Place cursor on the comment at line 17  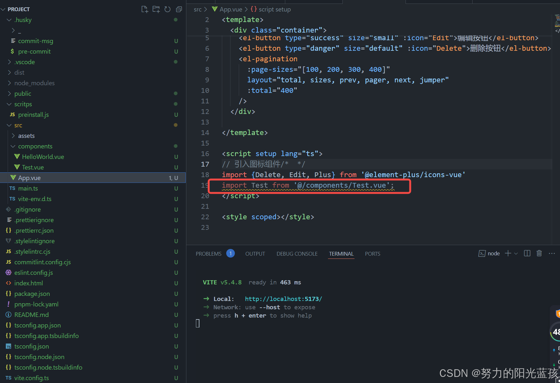tap(264, 164)
